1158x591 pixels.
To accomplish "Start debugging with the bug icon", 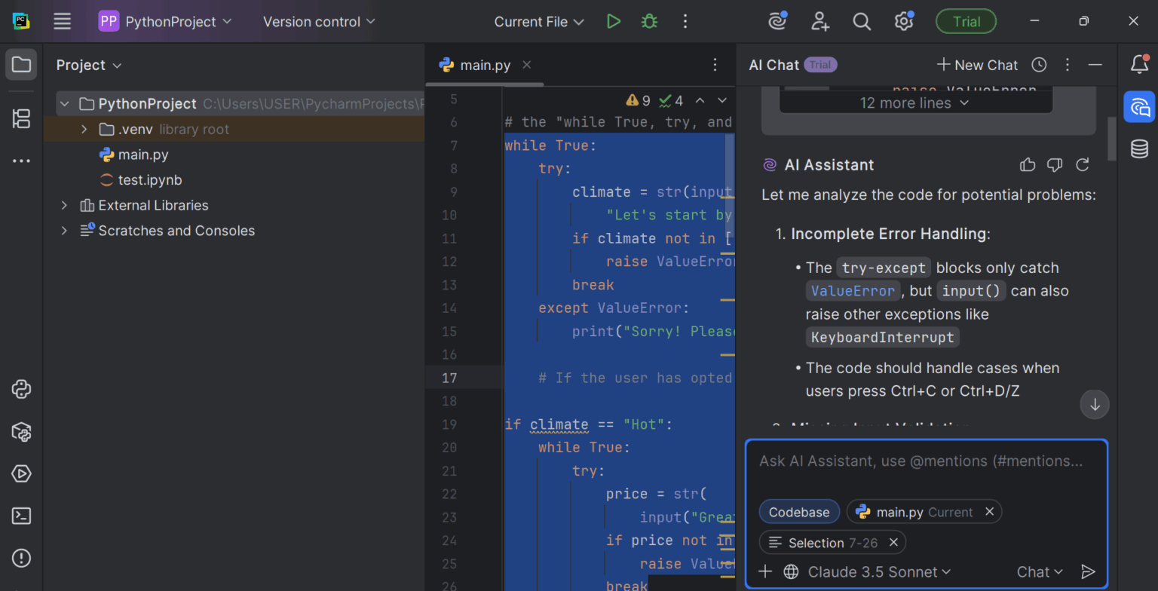I will [648, 21].
